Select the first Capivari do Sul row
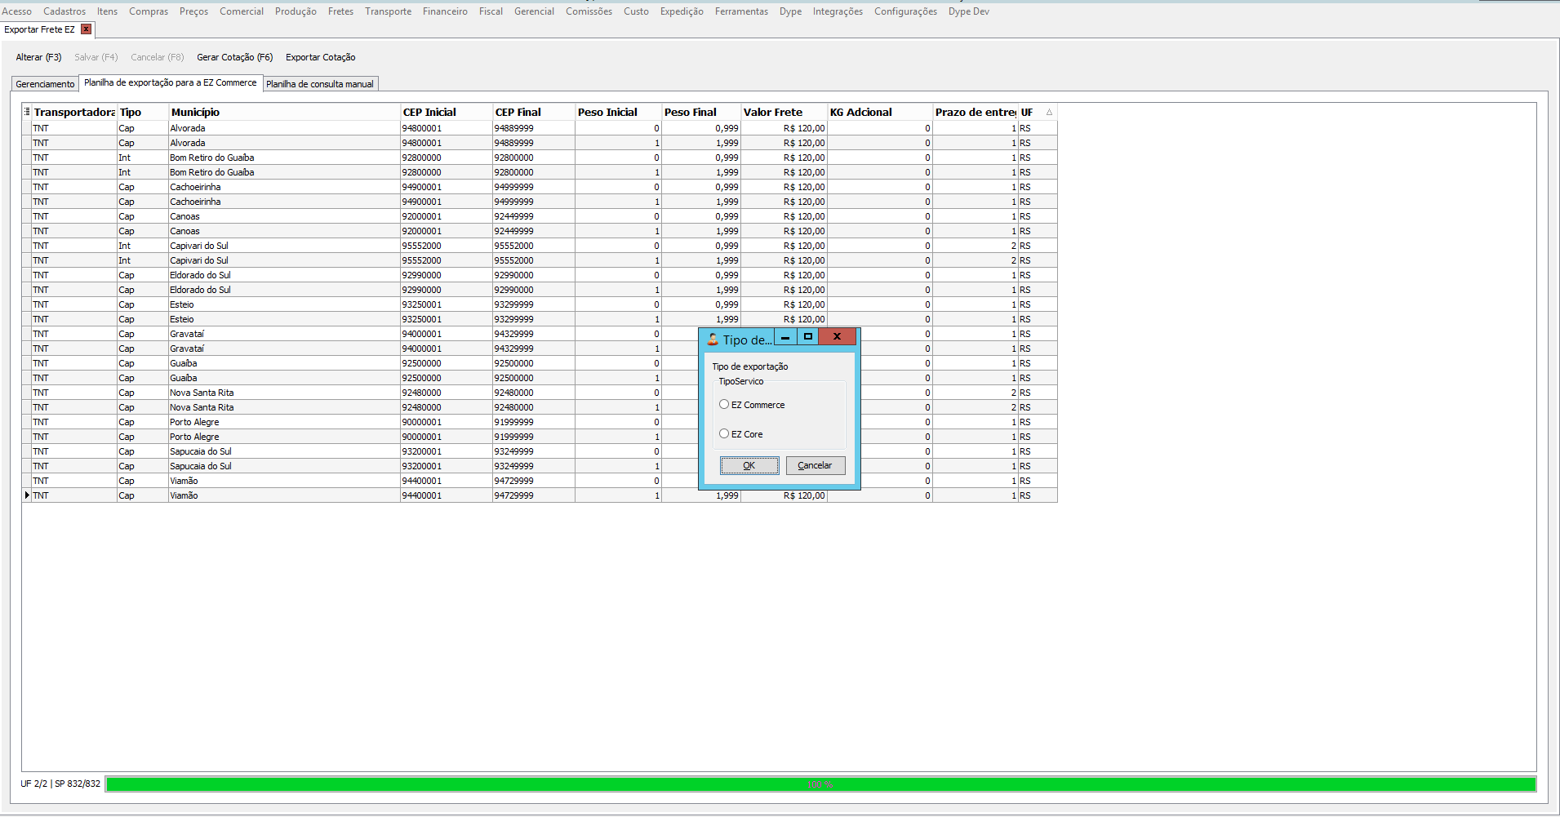The width and height of the screenshot is (1560, 817). [x=540, y=246]
